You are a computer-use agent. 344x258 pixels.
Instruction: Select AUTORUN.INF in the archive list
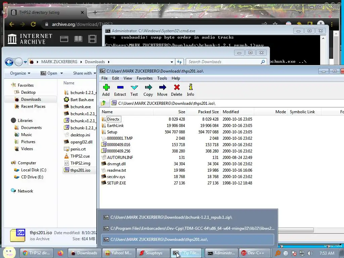[120, 157]
